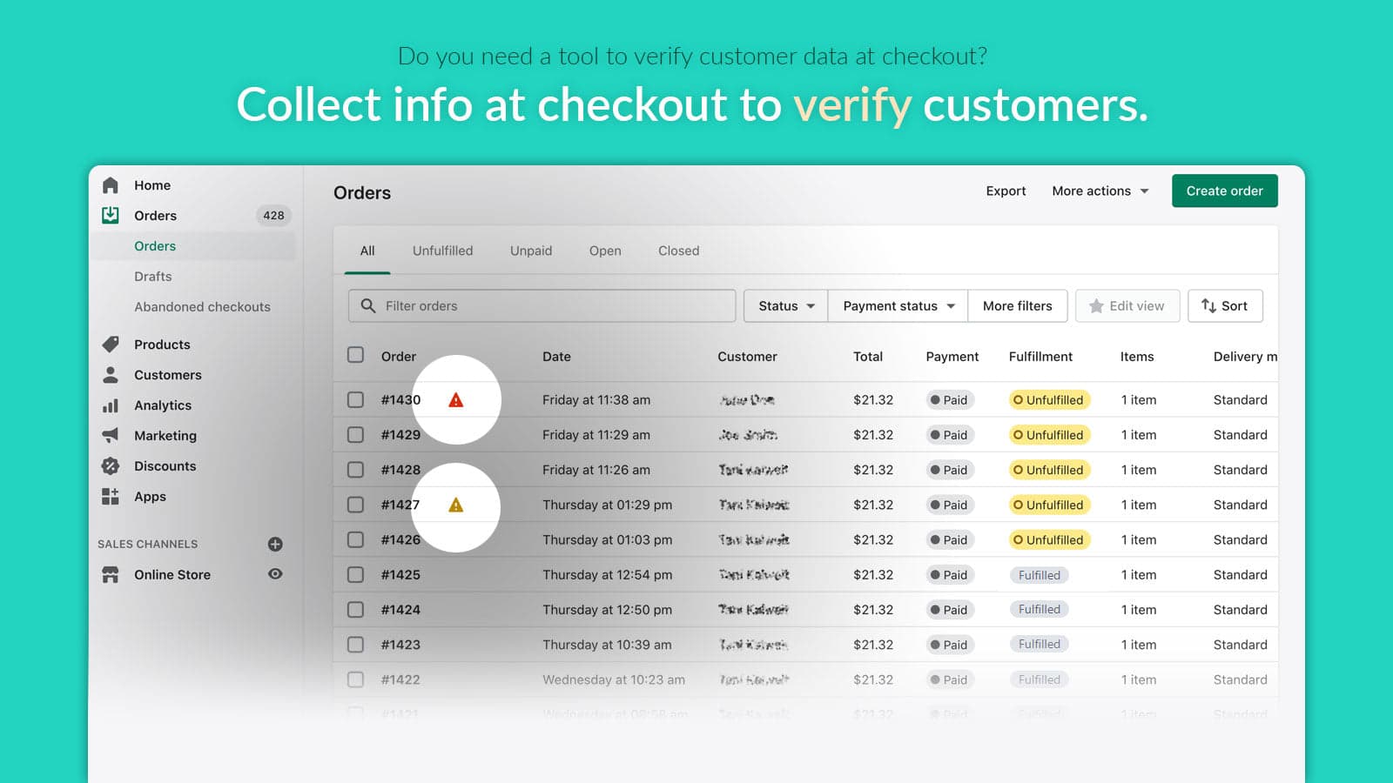Viewport: 1393px width, 783px height.
Task: Toggle the checkbox for order #1427
Action: [355, 505]
